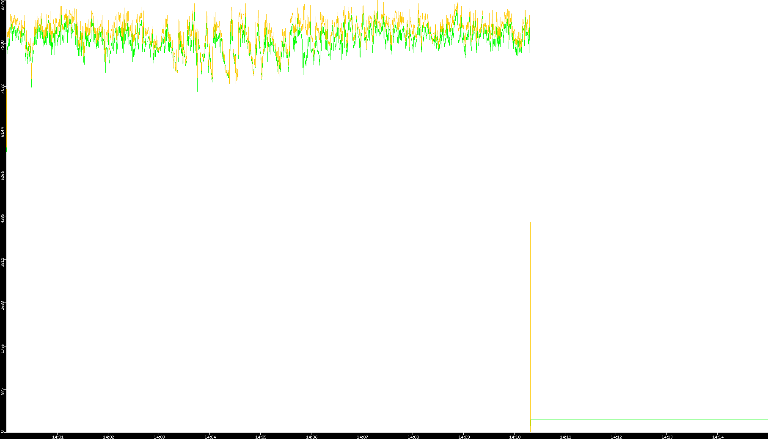Select the 1755 value axis label
The height and width of the screenshot is (439, 768).
(3, 349)
